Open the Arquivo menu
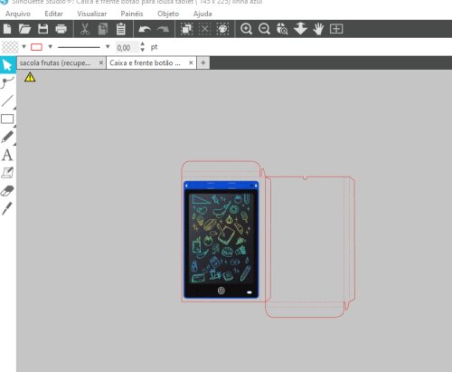This screenshot has width=452, height=372. 18,14
